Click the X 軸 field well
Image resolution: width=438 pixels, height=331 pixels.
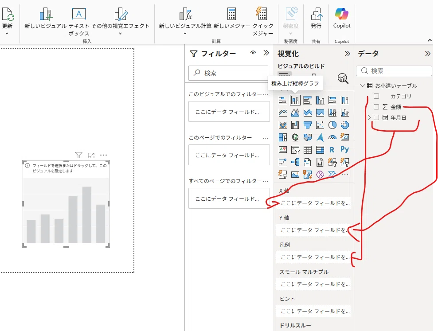point(313,203)
